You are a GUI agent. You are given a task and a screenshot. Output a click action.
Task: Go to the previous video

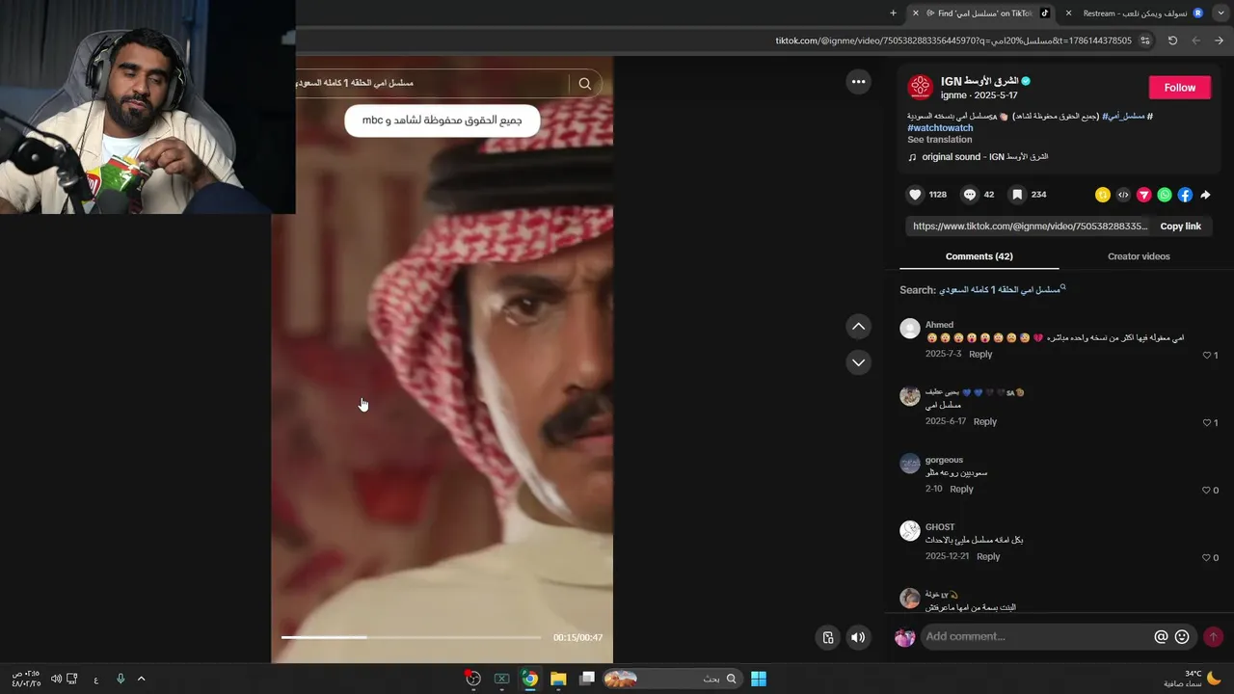point(858,327)
